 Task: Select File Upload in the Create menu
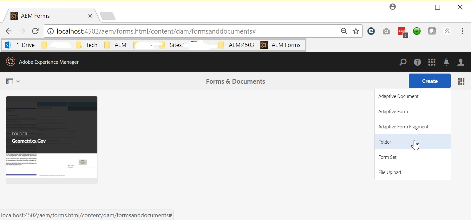(413, 172)
